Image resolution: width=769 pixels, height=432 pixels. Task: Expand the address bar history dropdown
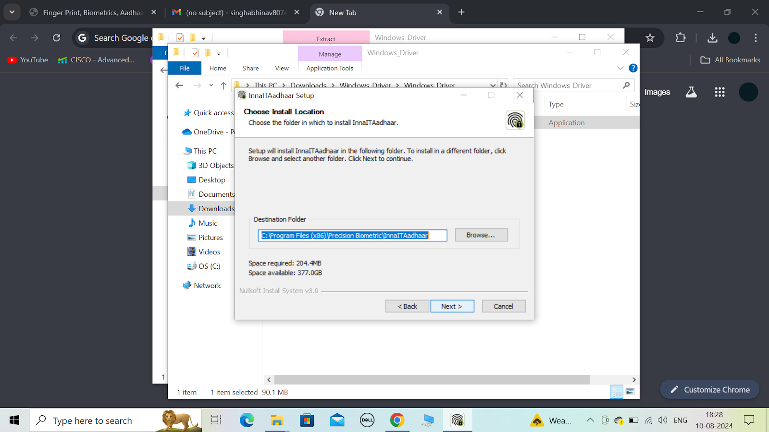493,85
